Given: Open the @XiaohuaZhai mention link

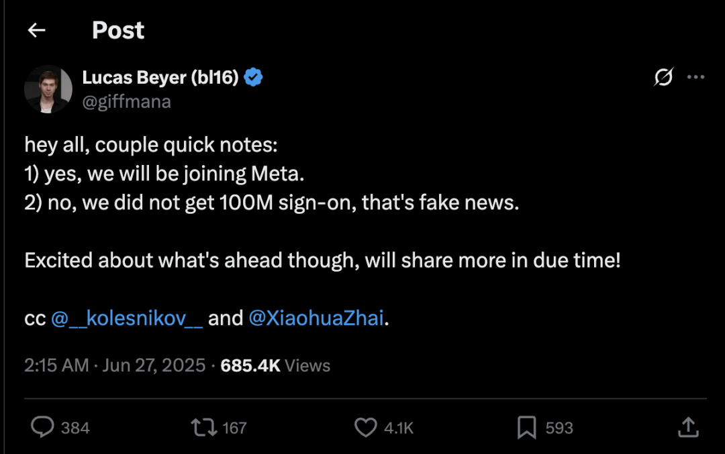Looking at the screenshot, I should pyautogui.click(x=316, y=319).
